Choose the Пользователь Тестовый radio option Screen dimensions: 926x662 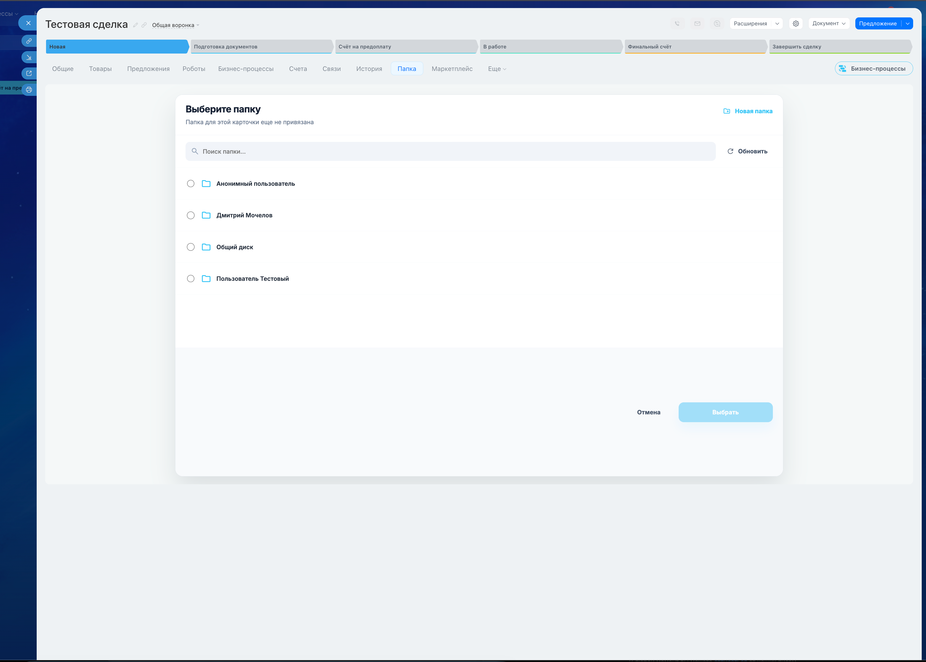click(191, 279)
